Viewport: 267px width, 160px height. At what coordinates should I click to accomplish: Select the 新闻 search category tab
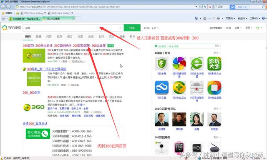pos(38,37)
